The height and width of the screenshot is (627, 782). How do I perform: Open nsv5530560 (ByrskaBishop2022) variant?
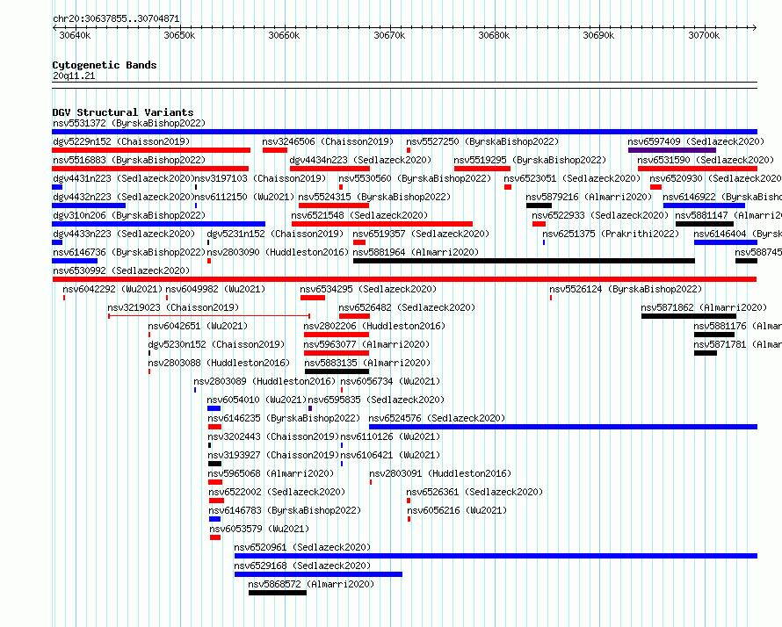click(x=415, y=178)
